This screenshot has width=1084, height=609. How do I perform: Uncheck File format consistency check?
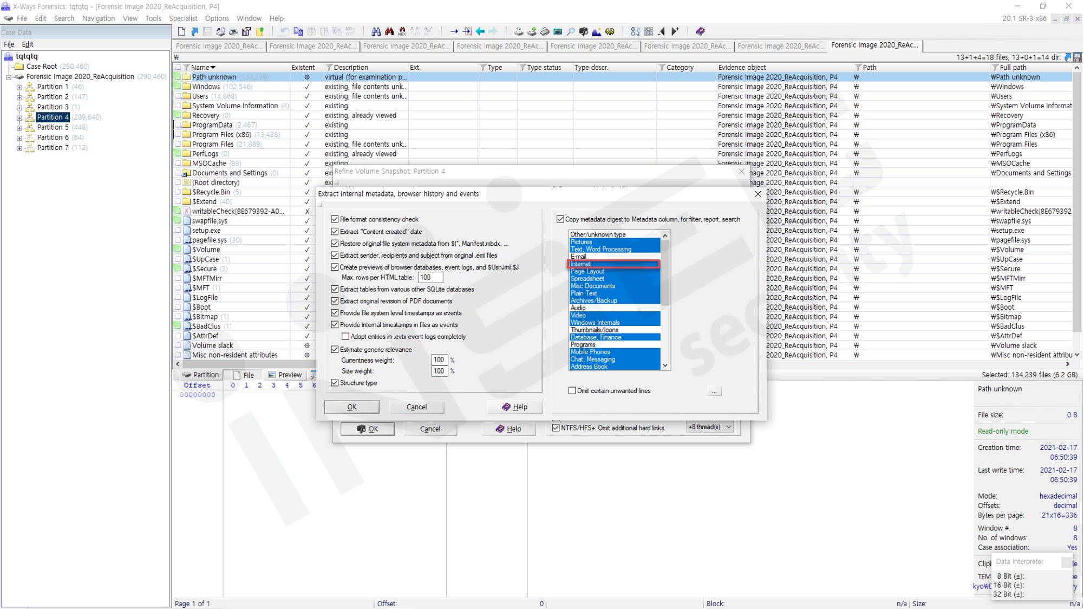pos(335,219)
